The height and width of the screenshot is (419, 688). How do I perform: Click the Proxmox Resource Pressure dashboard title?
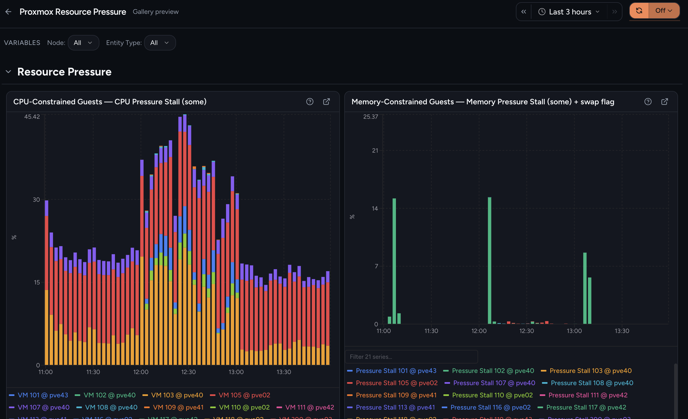[73, 12]
